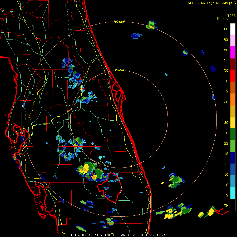Viewport: 237px width, 237px height.
Task: Click the dark orange 42-46 kft legend swatch
Action: click(x=233, y=87)
